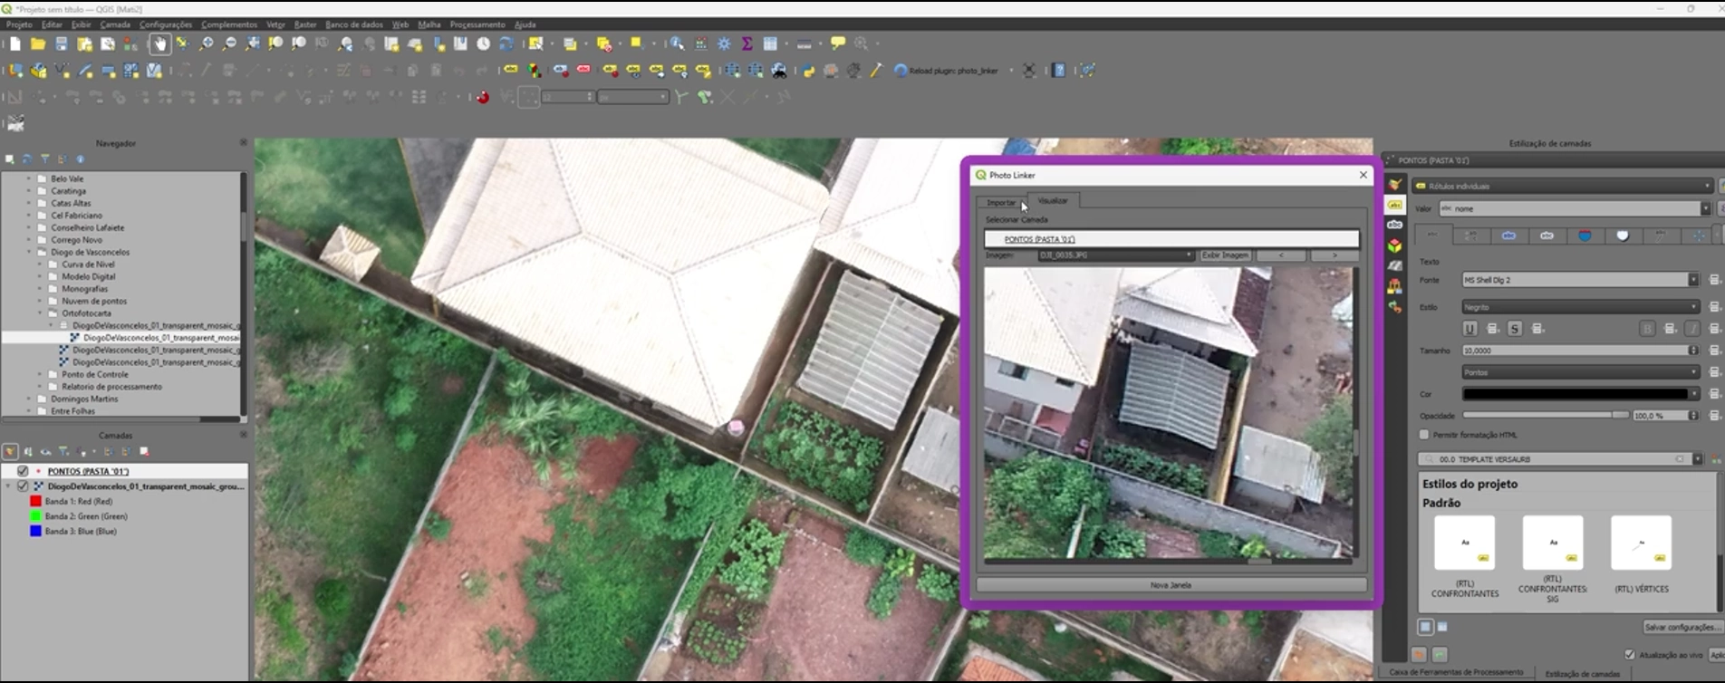Enable Permitir formatação HTML checkbox
The height and width of the screenshot is (683, 1725).
(x=1424, y=435)
